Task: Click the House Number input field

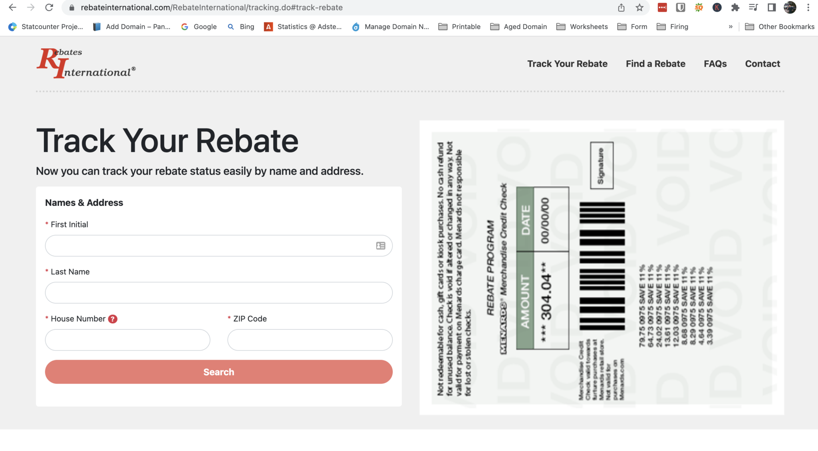Action: (127, 339)
